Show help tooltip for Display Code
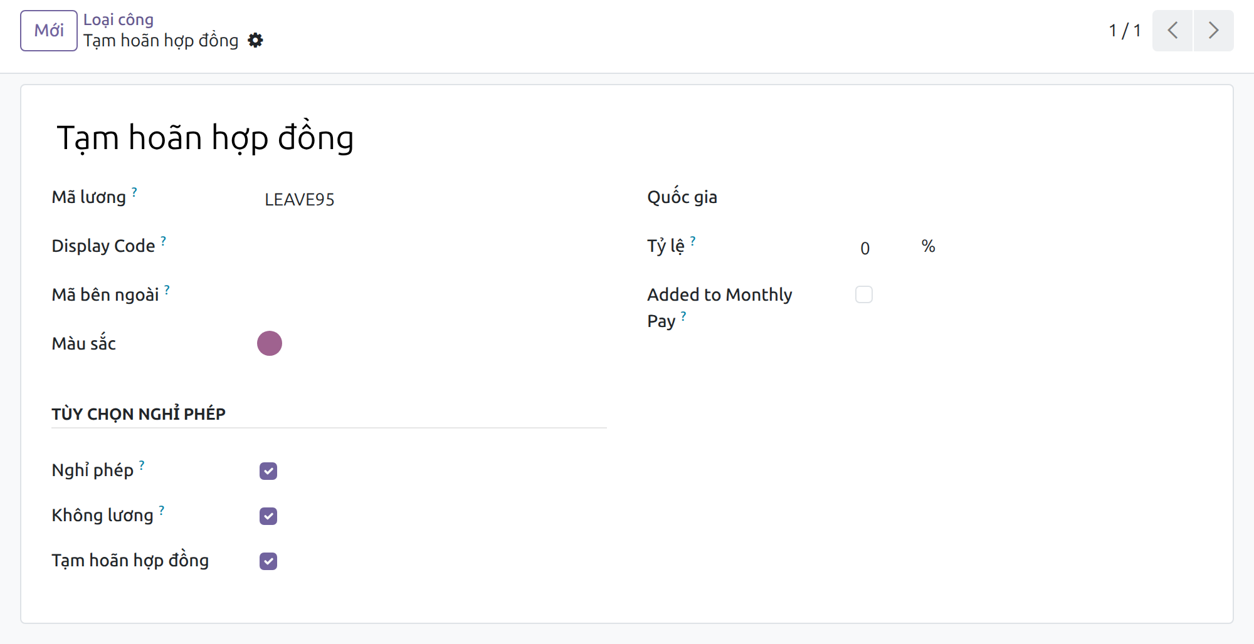The width and height of the screenshot is (1254, 644). (x=163, y=241)
